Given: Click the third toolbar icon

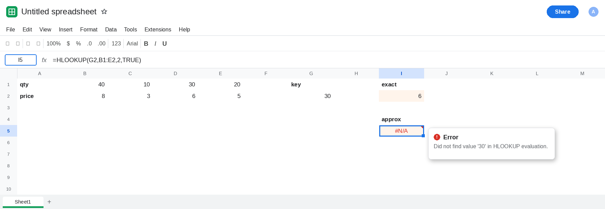Looking at the screenshot, I should pyautogui.click(x=28, y=44).
